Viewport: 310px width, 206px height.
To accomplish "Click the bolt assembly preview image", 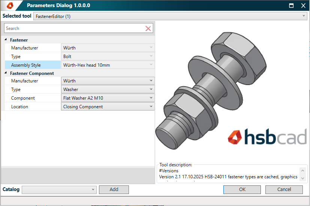I will [211, 90].
